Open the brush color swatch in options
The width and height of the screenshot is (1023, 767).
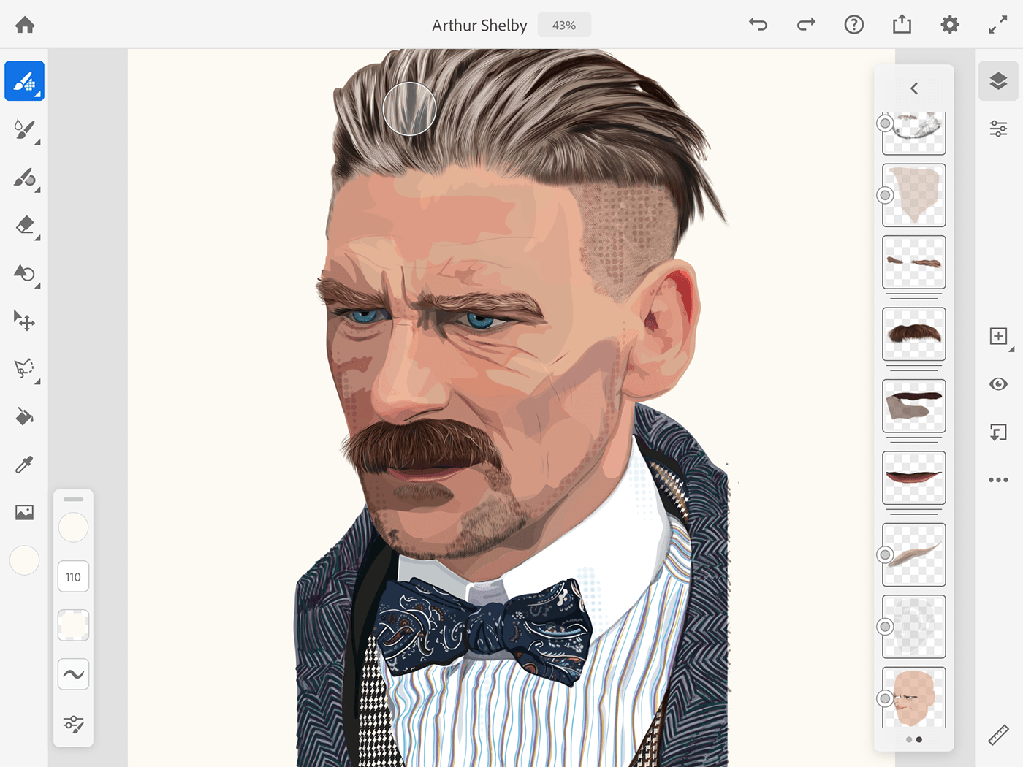(x=74, y=527)
